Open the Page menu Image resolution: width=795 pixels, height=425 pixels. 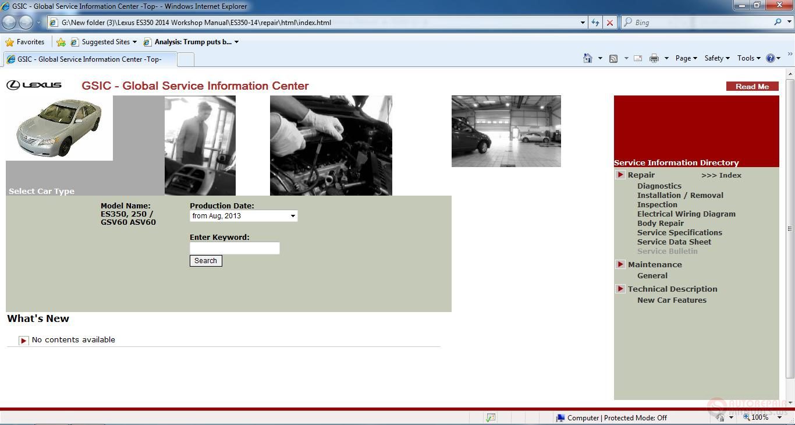point(686,58)
